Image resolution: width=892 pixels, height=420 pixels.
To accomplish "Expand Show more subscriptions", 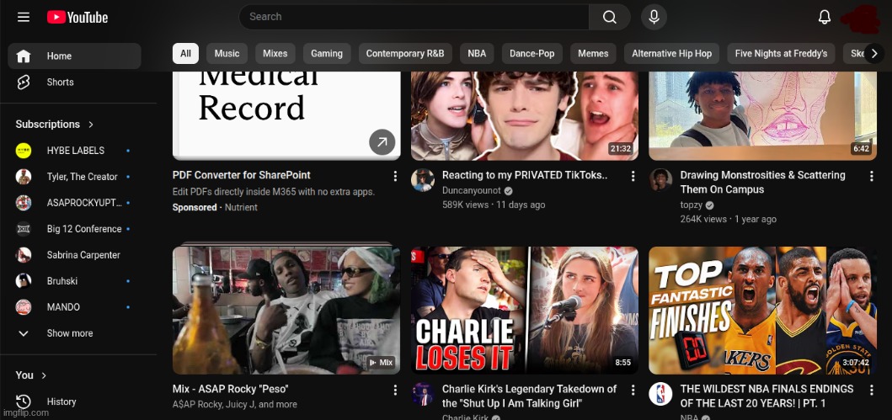I will click(x=69, y=333).
